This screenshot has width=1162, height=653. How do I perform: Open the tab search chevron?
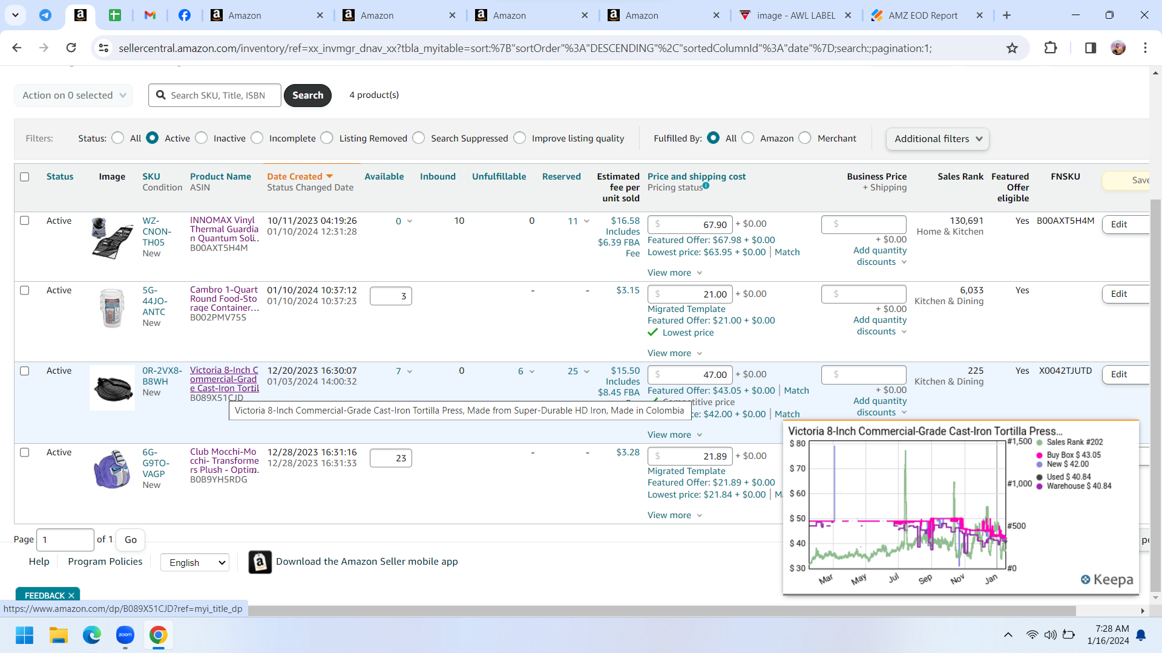(15, 15)
